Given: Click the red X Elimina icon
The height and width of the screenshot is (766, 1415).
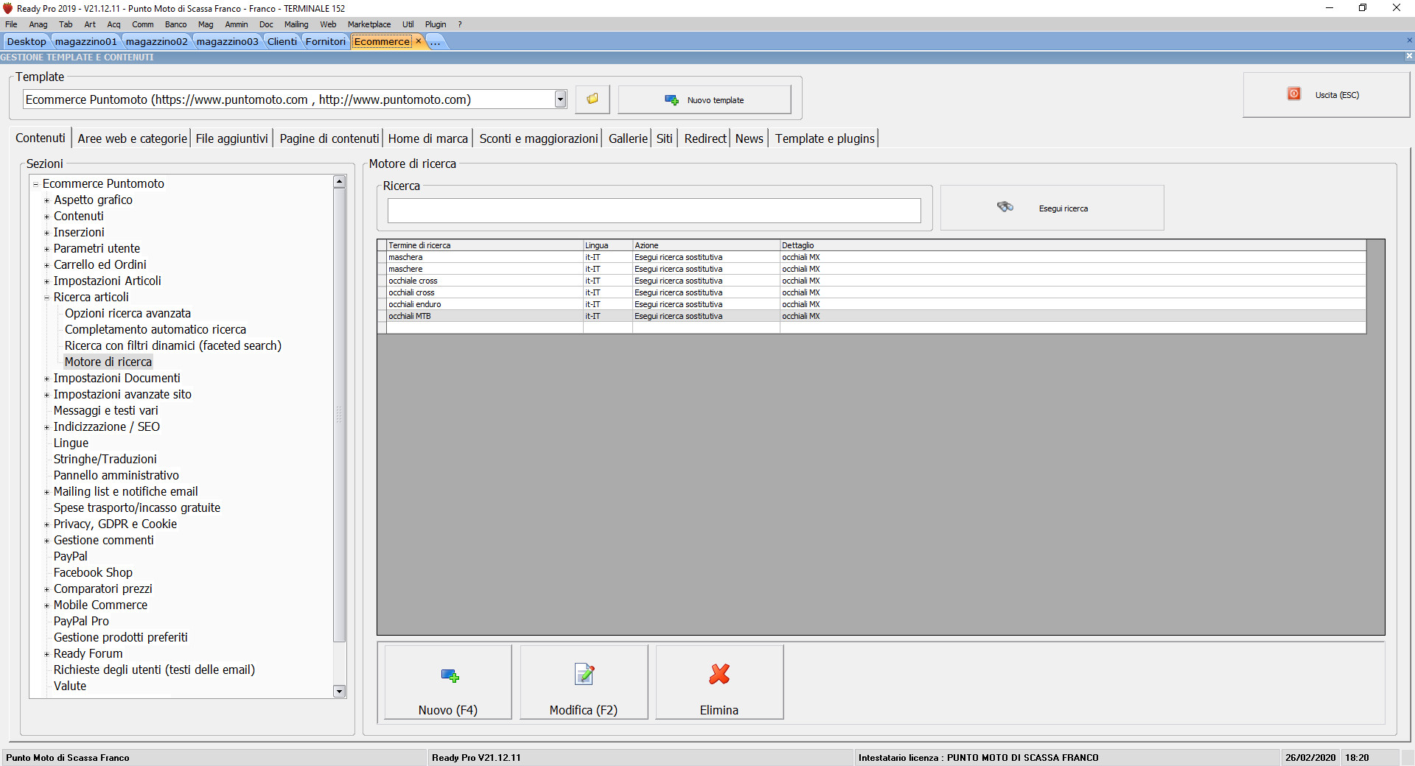Looking at the screenshot, I should click(719, 674).
